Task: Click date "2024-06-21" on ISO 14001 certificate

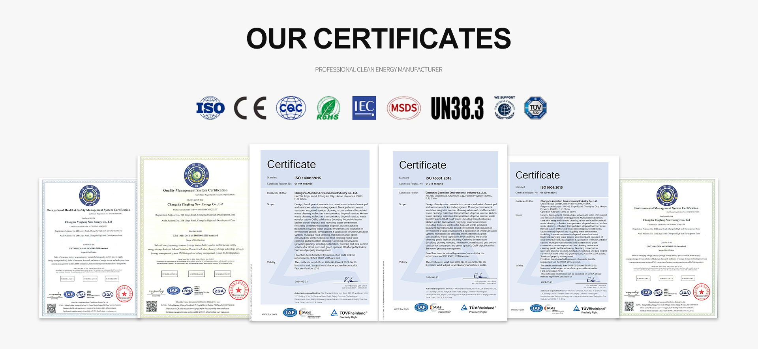Action: point(301,281)
